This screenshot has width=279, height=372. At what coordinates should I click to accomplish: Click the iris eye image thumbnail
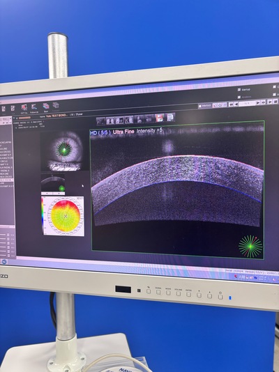coord(64,151)
